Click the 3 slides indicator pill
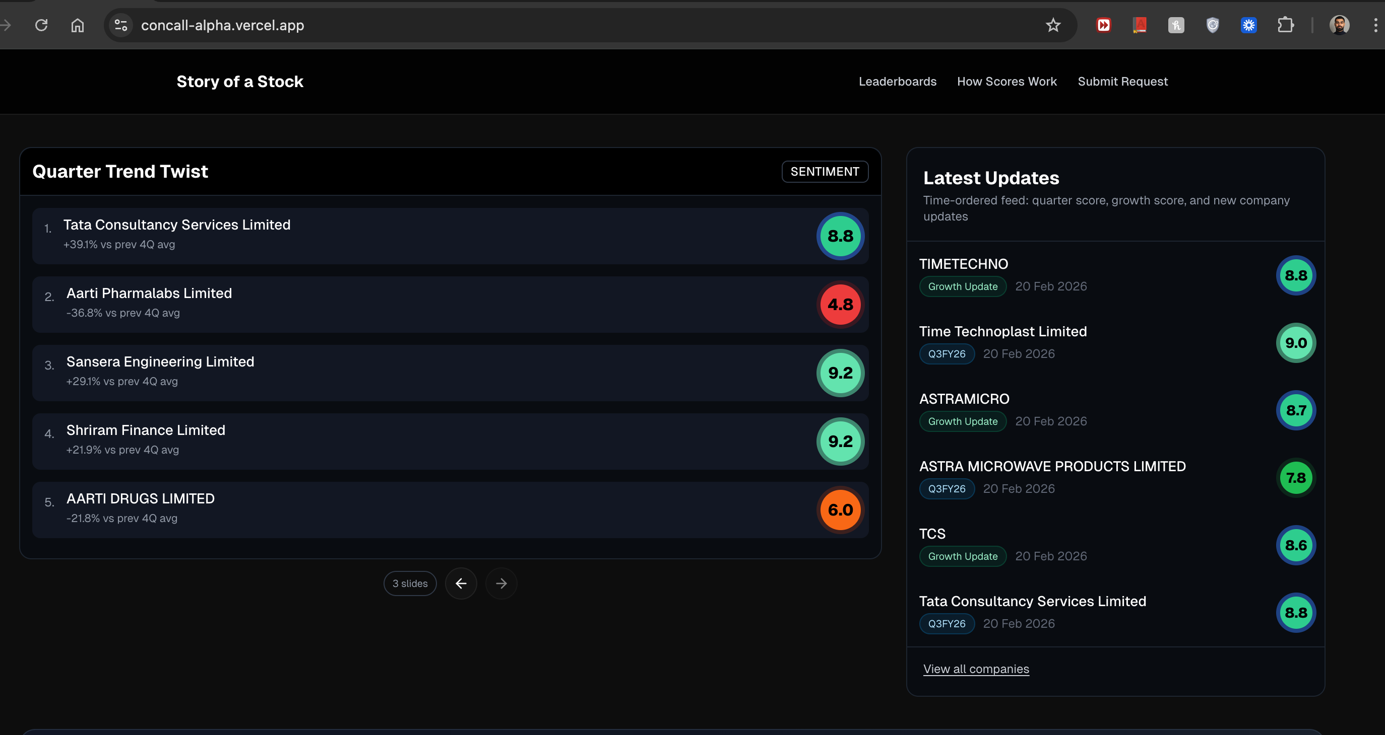 [410, 583]
